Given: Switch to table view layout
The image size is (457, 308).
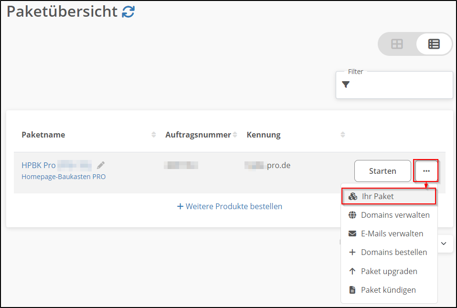Looking at the screenshot, I should 434,43.
